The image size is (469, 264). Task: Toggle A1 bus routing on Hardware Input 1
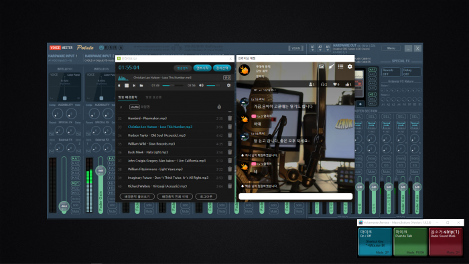76,158
